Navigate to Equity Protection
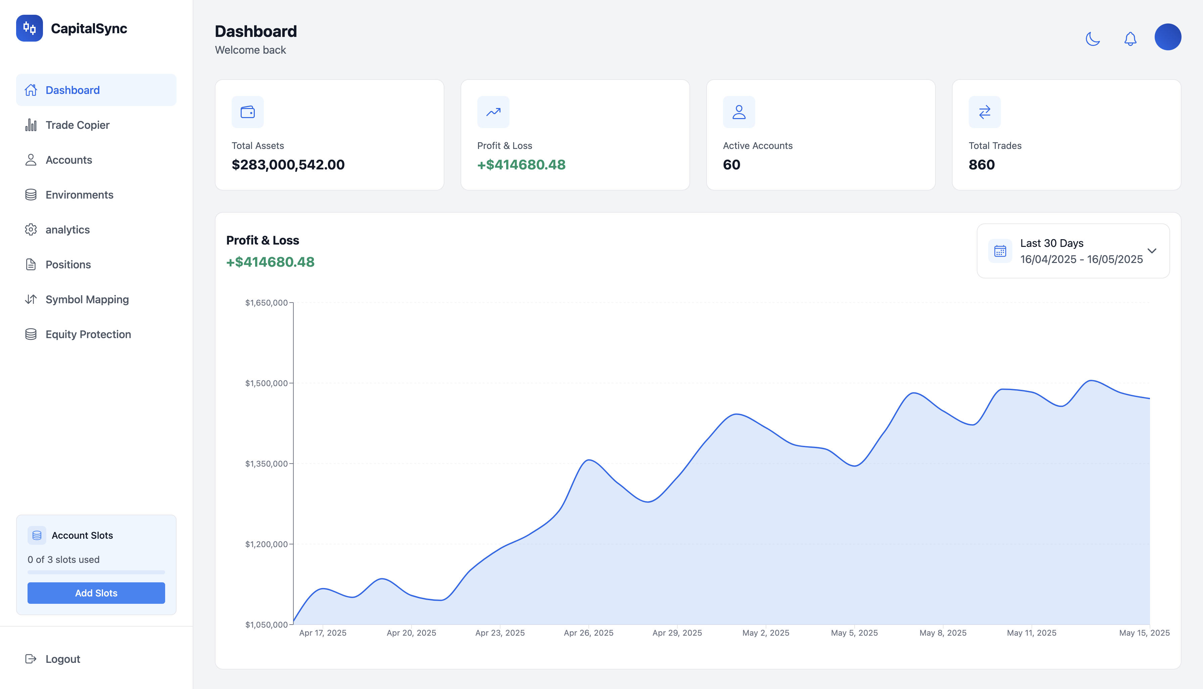 coord(88,334)
